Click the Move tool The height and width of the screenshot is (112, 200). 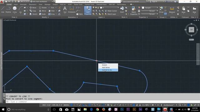(x=33, y=7)
